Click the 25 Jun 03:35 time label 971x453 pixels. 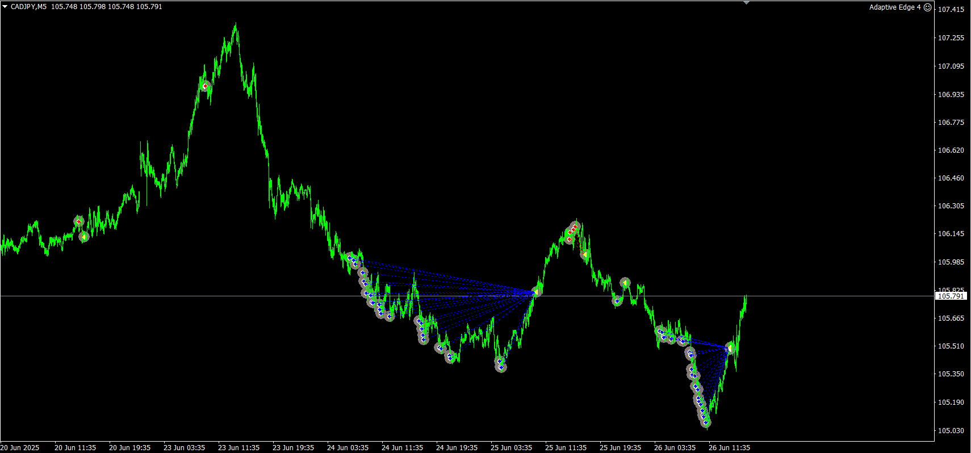[x=511, y=448]
